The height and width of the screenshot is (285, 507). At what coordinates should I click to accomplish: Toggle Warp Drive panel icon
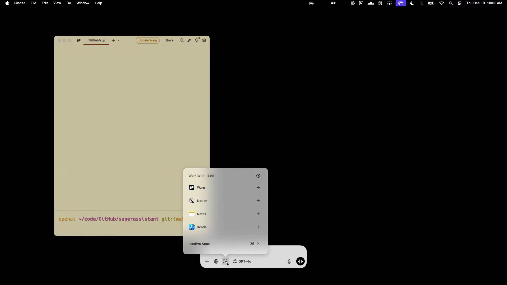(78, 40)
